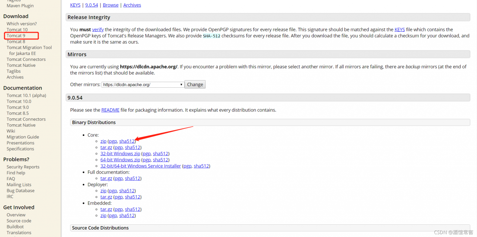Open Tomcat 9.0 documentation
The image size is (477, 237).
18,107
